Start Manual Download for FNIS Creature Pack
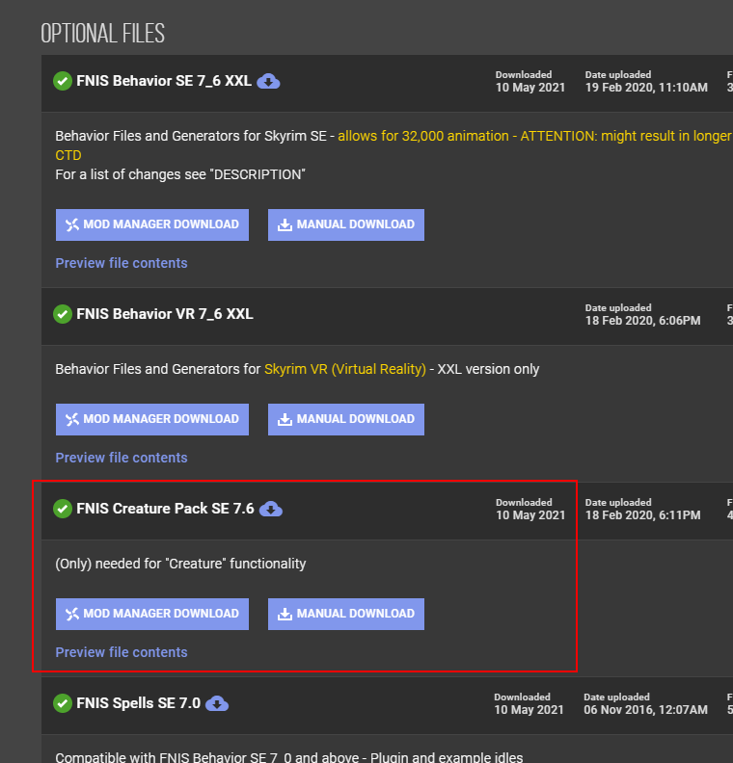Viewport: 733px width, 763px height. (x=346, y=614)
